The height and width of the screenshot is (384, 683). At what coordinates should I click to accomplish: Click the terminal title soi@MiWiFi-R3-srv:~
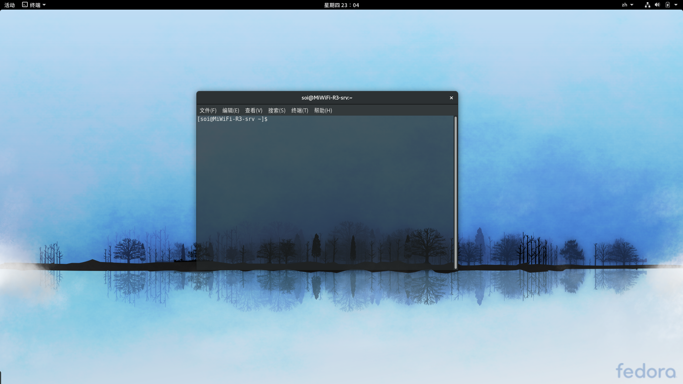(x=327, y=98)
